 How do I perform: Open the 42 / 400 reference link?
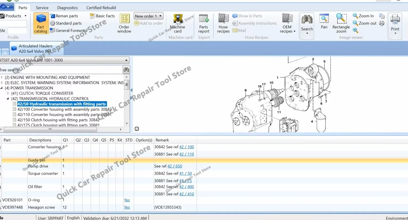pos(187,187)
